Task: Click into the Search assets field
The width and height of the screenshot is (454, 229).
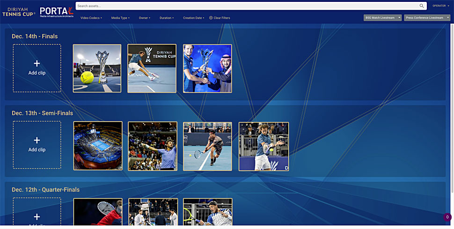Action: (246, 6)
